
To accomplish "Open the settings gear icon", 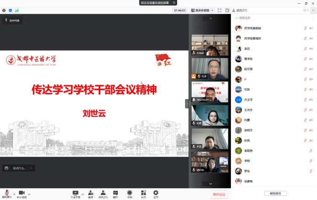I will pyautogui.click(x=156, y=194).
